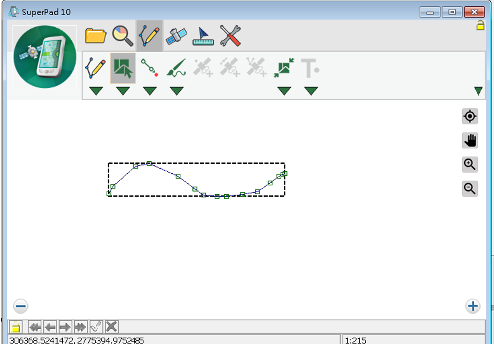Open the settings wrench and screwdriver icon

coord(231,36)
